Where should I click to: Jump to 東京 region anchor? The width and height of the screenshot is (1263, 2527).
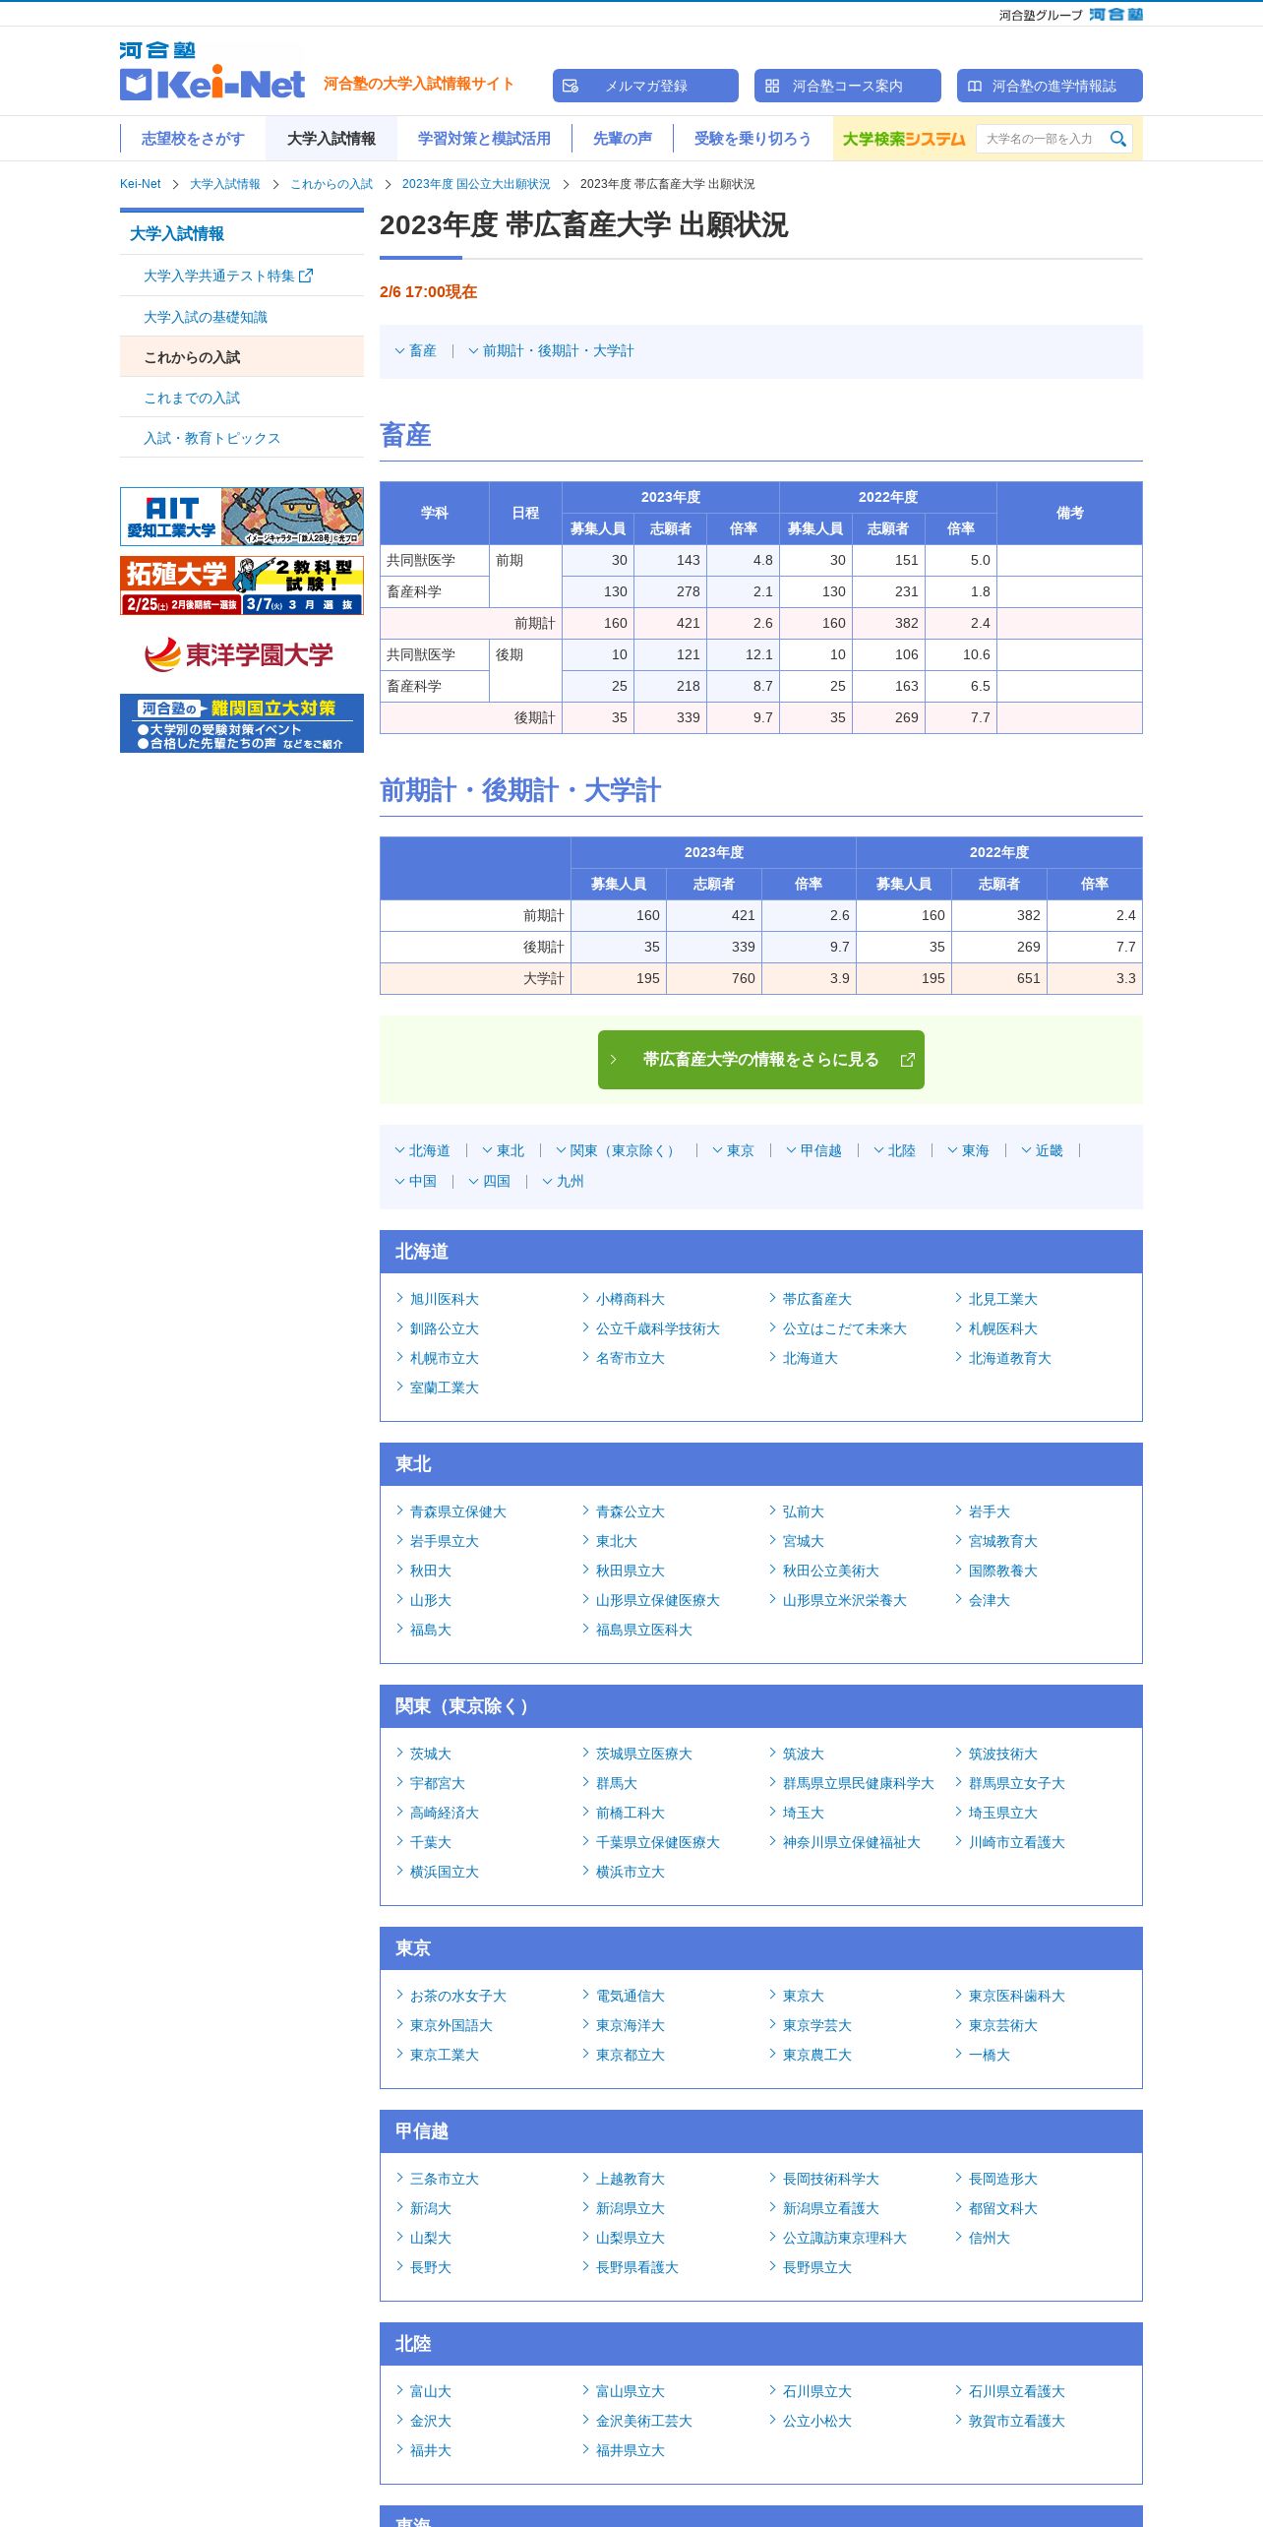tap(734, 1150)
